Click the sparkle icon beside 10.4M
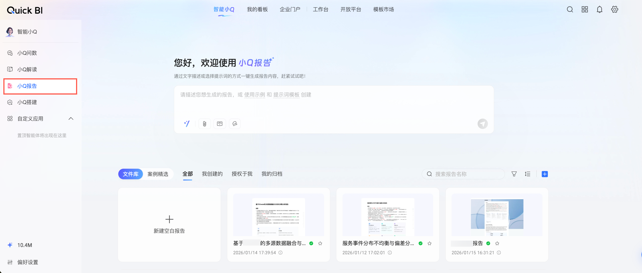 click(x=10, y=245)
